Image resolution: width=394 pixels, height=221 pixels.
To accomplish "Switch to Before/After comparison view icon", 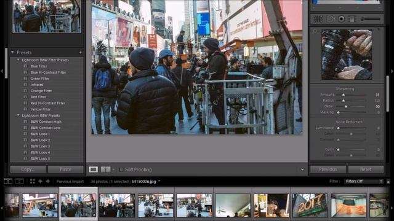I will 106,169.
